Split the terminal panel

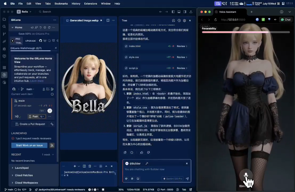(84, 166)
